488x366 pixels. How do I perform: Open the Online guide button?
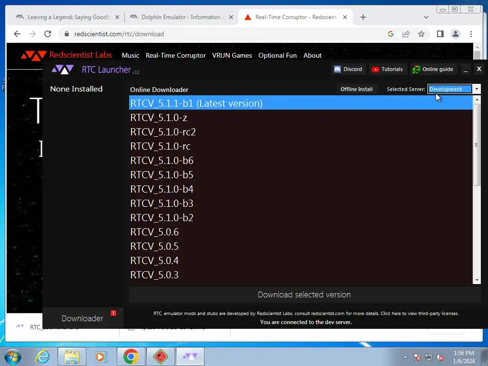(x=433, y=69)
